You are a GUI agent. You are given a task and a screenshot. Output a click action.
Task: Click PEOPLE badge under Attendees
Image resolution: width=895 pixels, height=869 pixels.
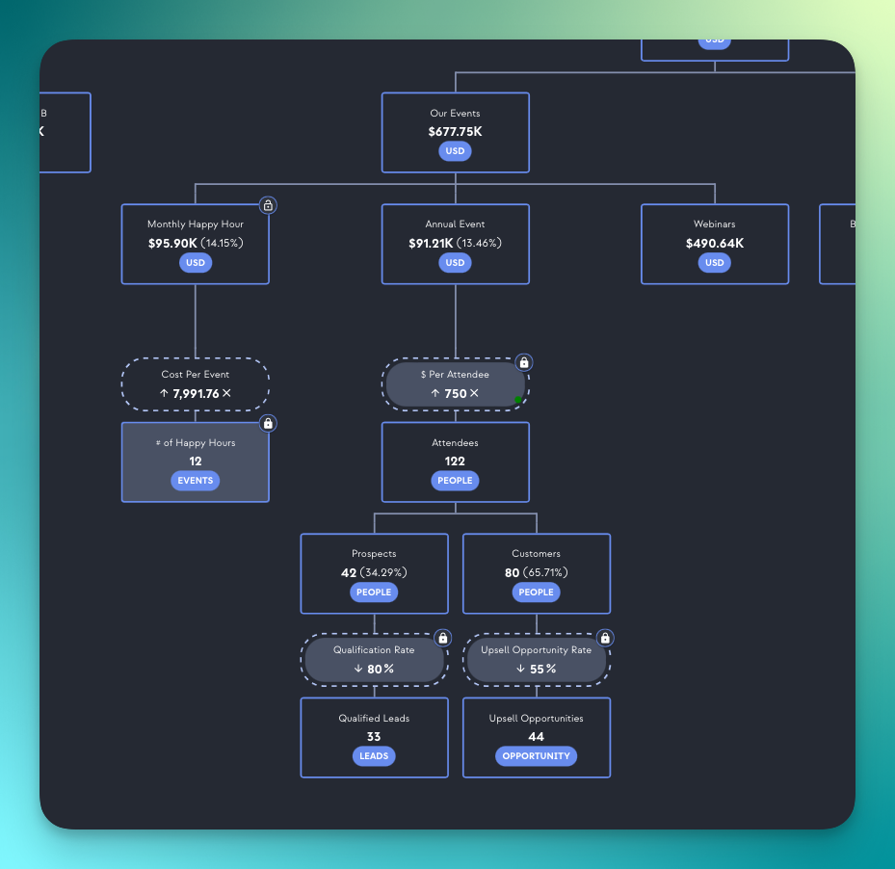(x=455, y=480)
